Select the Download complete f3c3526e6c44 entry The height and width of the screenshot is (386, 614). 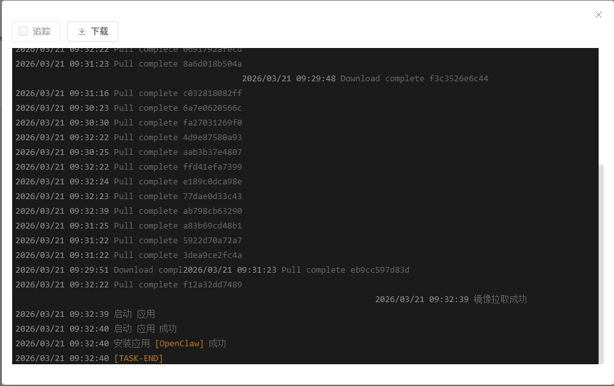(x=414, y=79)
